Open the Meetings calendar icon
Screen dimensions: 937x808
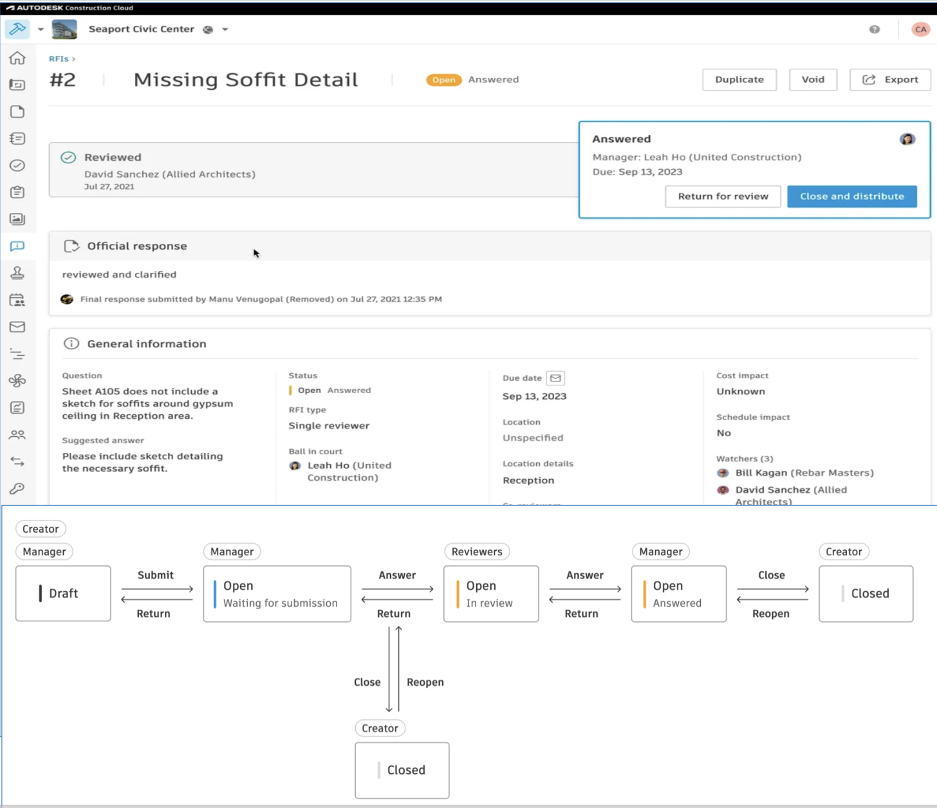pyautogui.click(x=17, y=300)
